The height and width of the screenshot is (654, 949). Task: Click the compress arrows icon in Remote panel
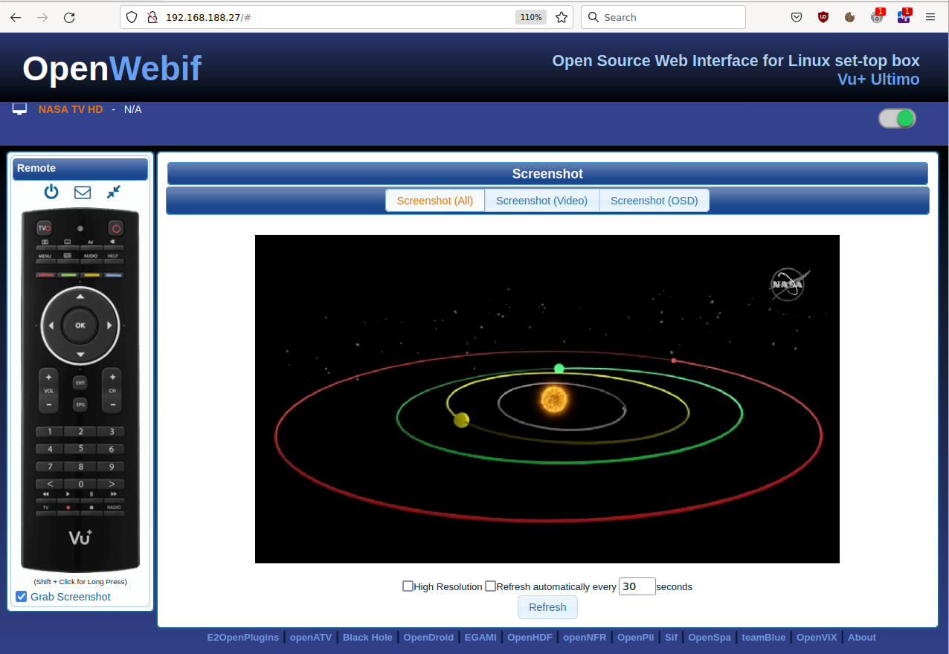click(x=113, y=192)
